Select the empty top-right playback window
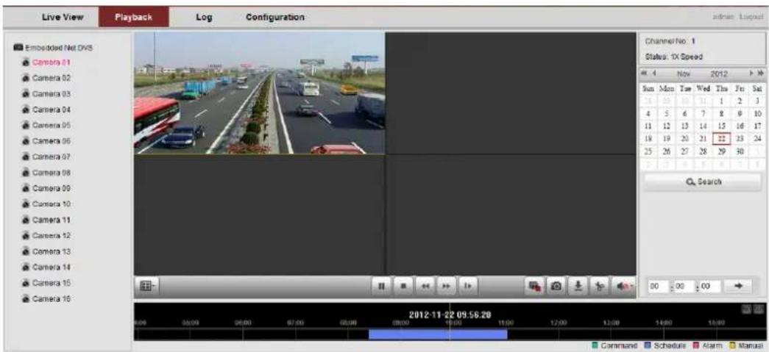Image resolution: width=769 pixels, height=352 pixels. click(511, 93)
